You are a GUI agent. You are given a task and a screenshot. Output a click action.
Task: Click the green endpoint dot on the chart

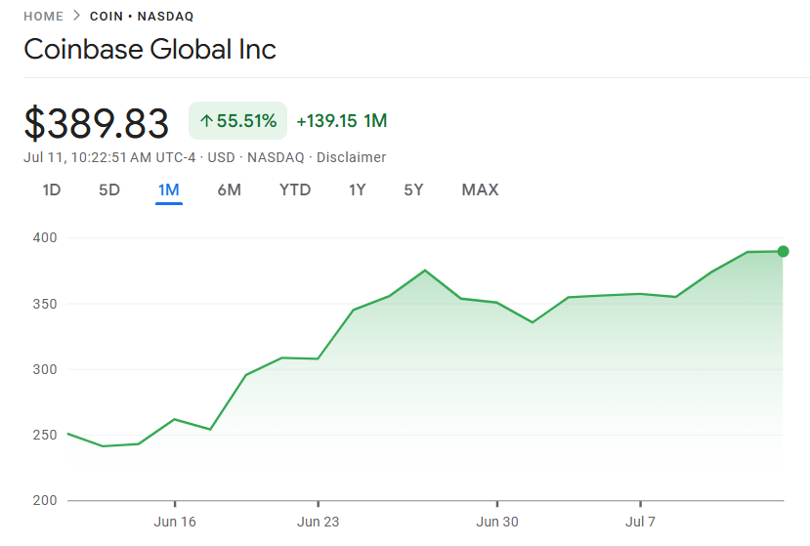[x=783, y=251]
